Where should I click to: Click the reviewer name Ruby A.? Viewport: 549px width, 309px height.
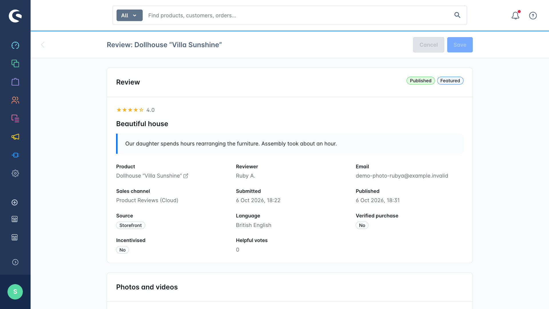click(245, 176)
